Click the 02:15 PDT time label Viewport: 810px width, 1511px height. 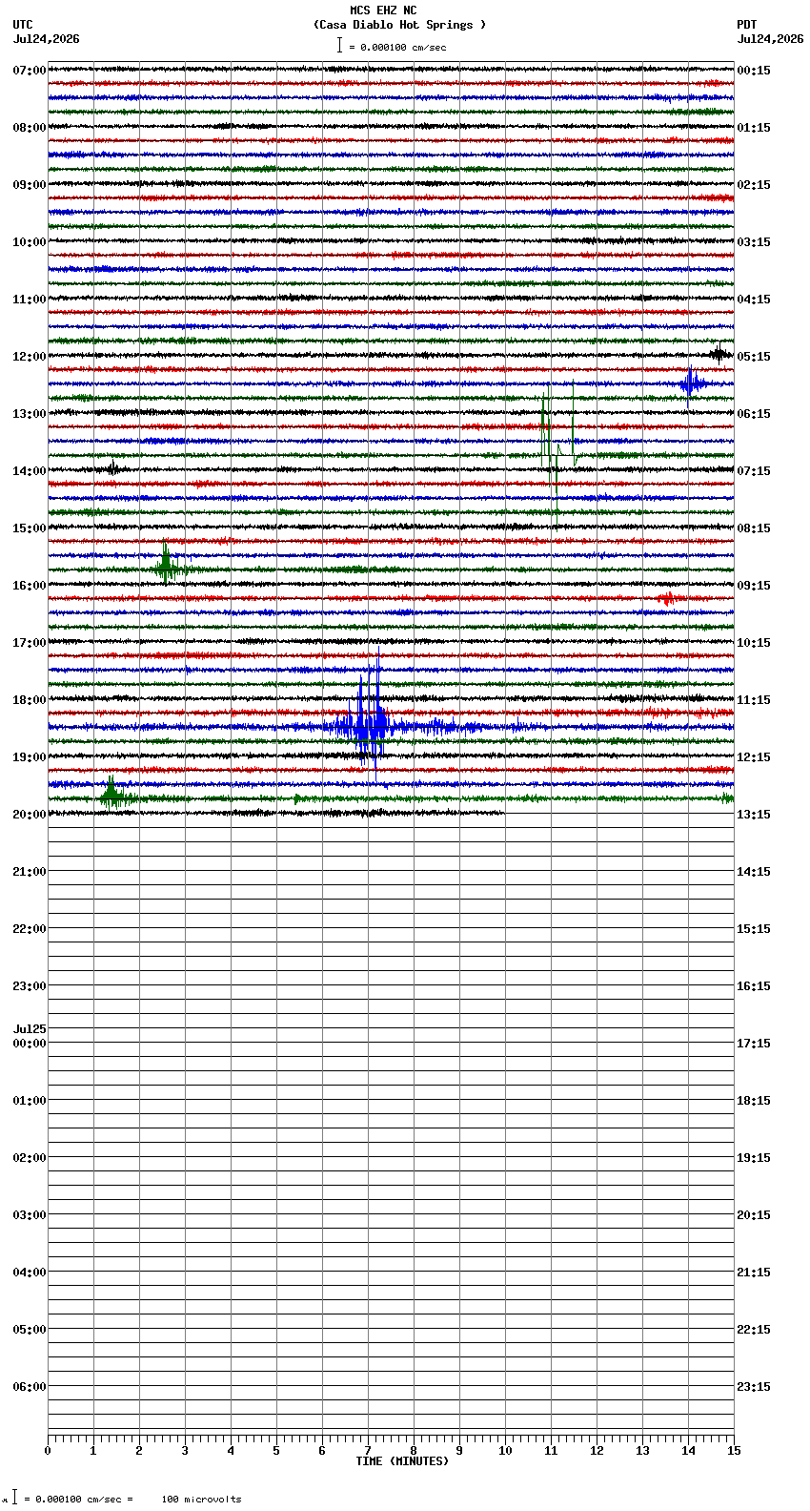coord(754,185)
